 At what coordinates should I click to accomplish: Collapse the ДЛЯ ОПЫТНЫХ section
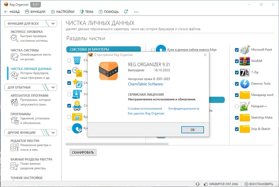pyautogui.click(x=53, y=87)
